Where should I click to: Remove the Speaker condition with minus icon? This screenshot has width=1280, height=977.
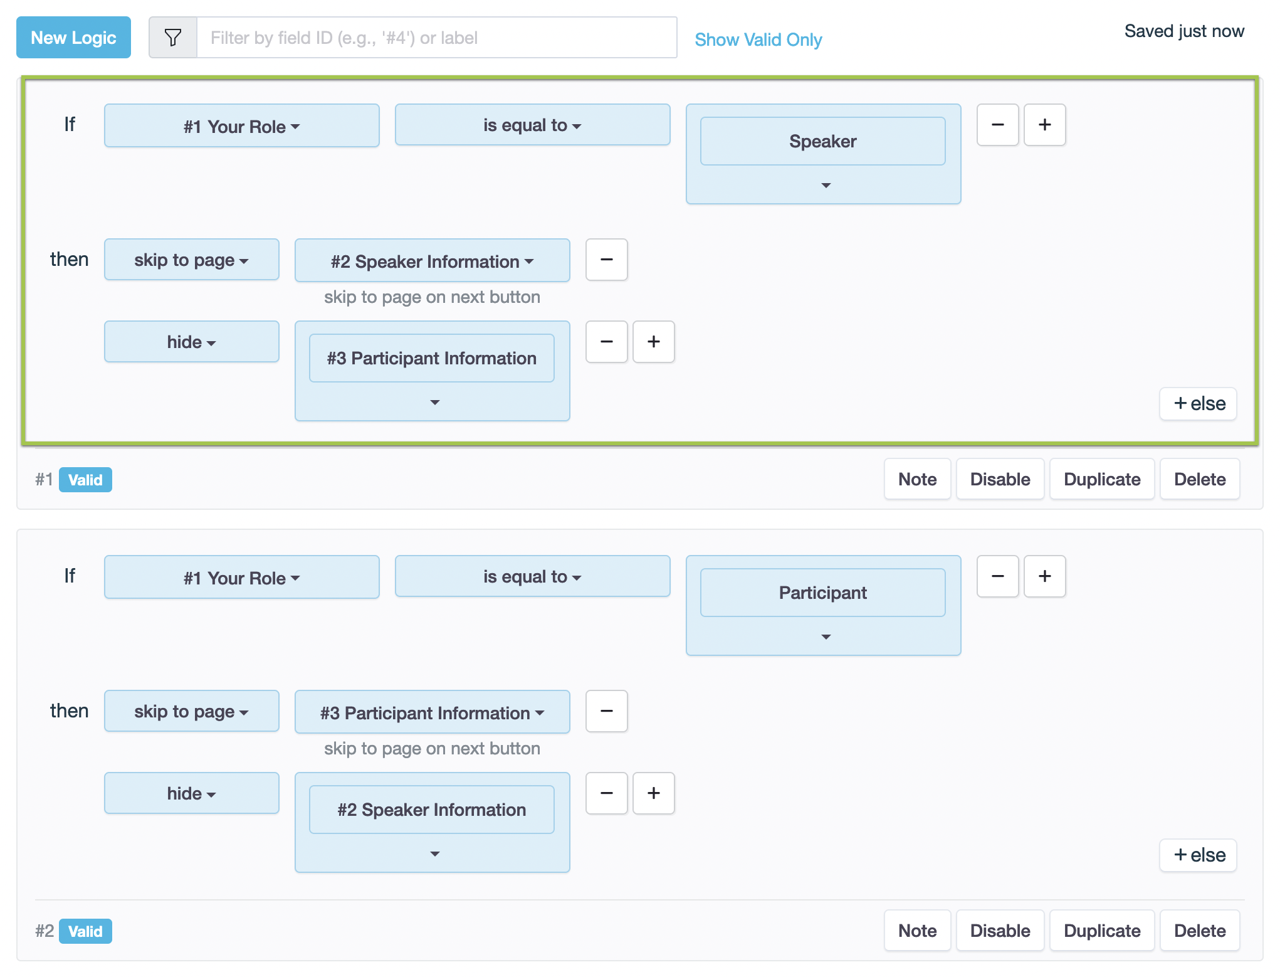[x=997, y=125]
